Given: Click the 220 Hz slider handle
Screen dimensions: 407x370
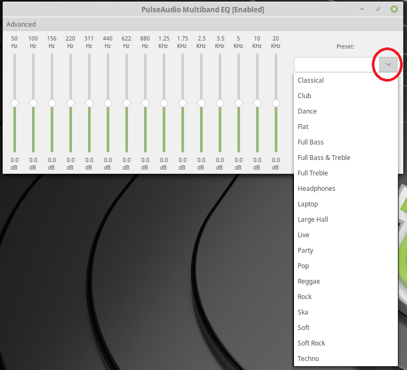Looking at the screenshot, I should 70,103.
